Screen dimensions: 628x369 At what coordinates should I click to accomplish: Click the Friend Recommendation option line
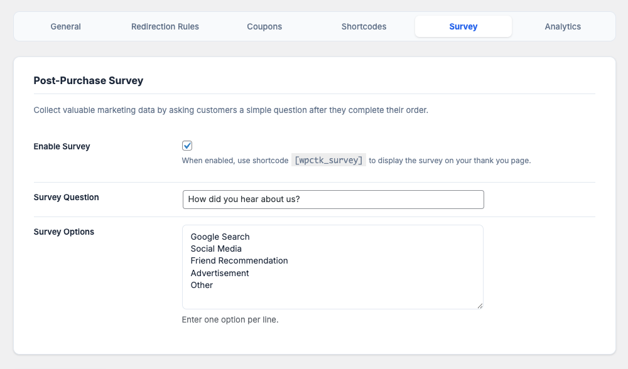pyautogui.click(x=239, y=260)
